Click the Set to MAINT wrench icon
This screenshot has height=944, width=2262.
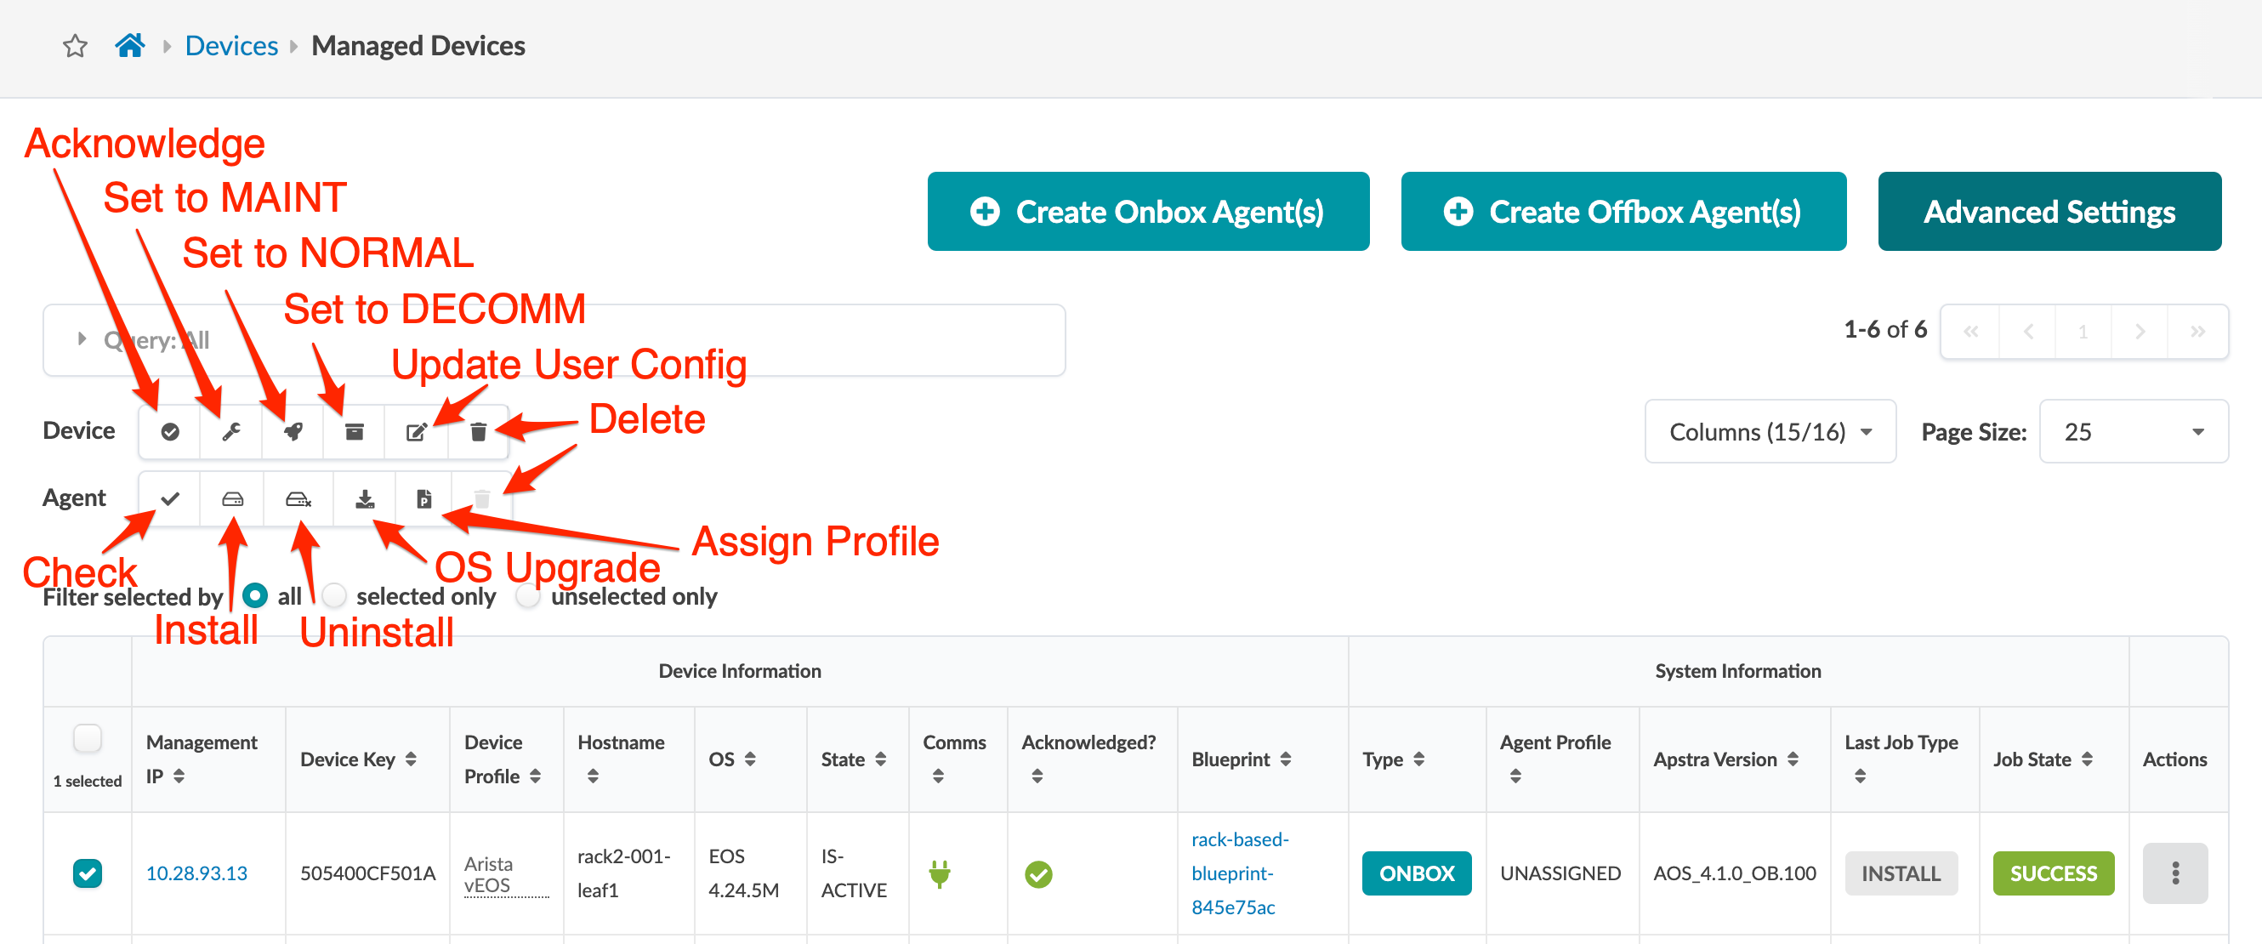tap(231, 431)
